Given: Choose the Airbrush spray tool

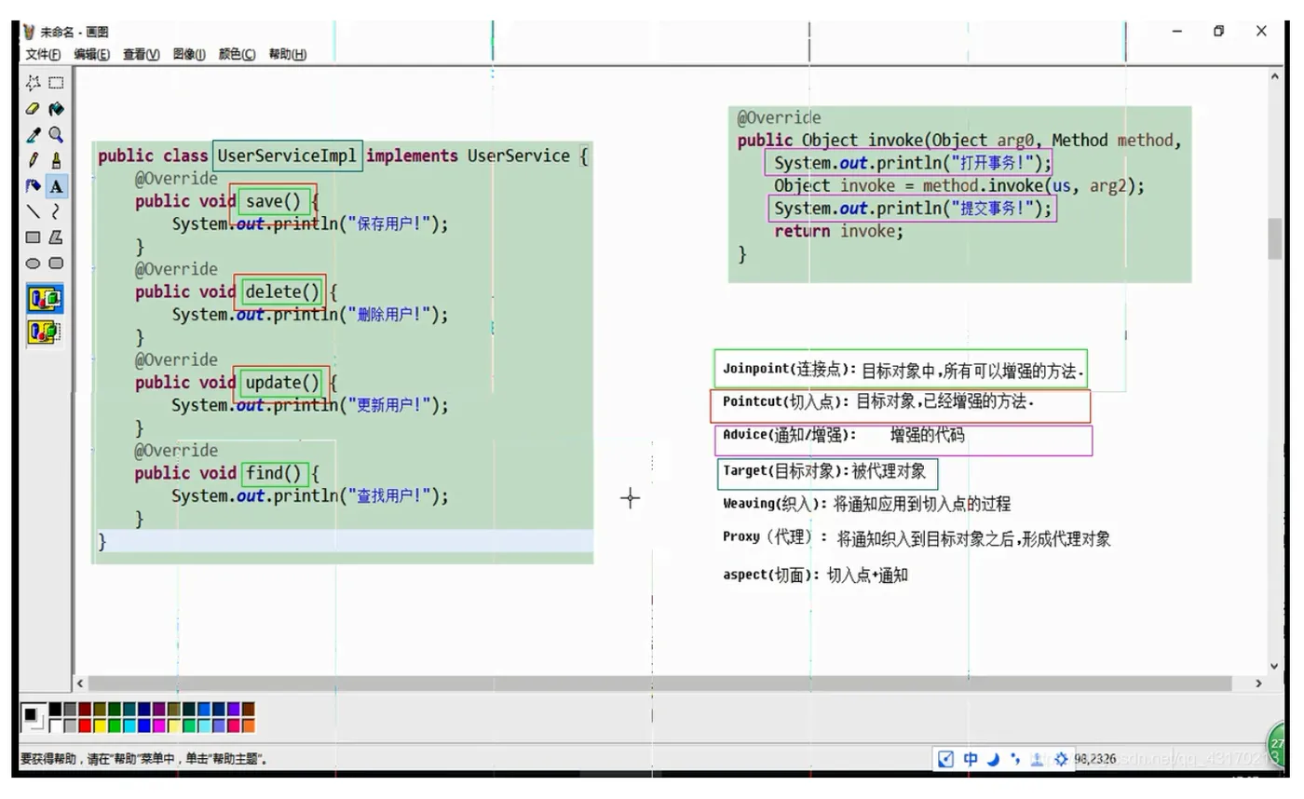Looking at the screenshot, I should [x=34, y=186].
